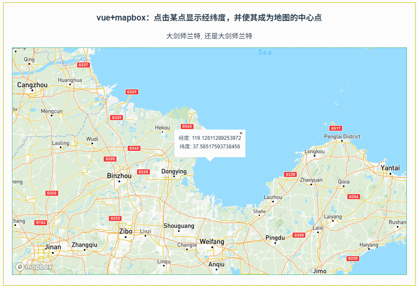The width and height of the screenshot is (418, 286).
Task: Click the Wudi label
Action: pyautogui.click(x=92, y=139)
